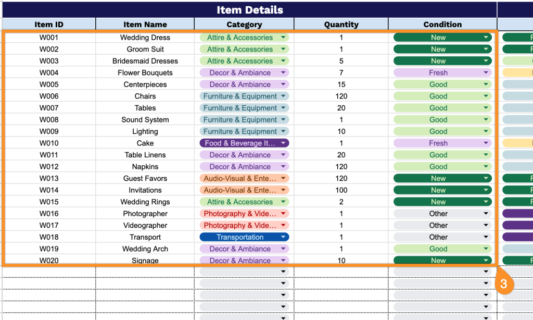Open Category dropdown for Wedding Dress row
The height and width of the screenshot is (320, 533).
pos(283,38)
